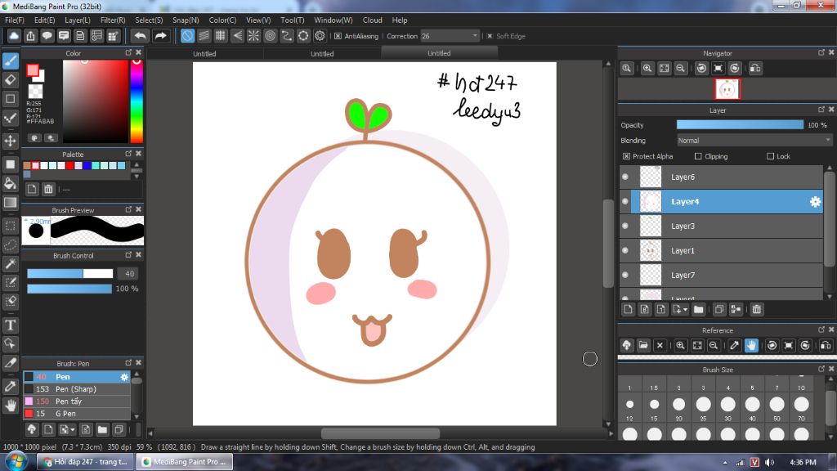Pick the red swatch in Palette
The height and width of the screenshot is (471, 837).
point(70,165)
